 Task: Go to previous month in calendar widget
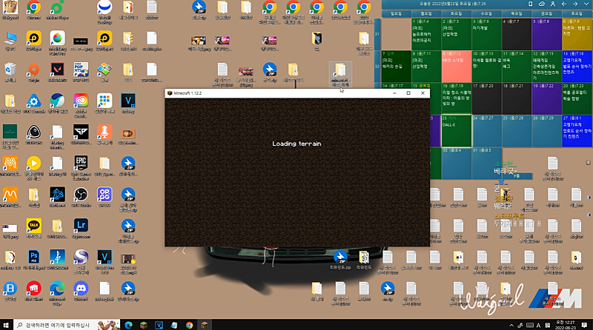coord(564,4)
